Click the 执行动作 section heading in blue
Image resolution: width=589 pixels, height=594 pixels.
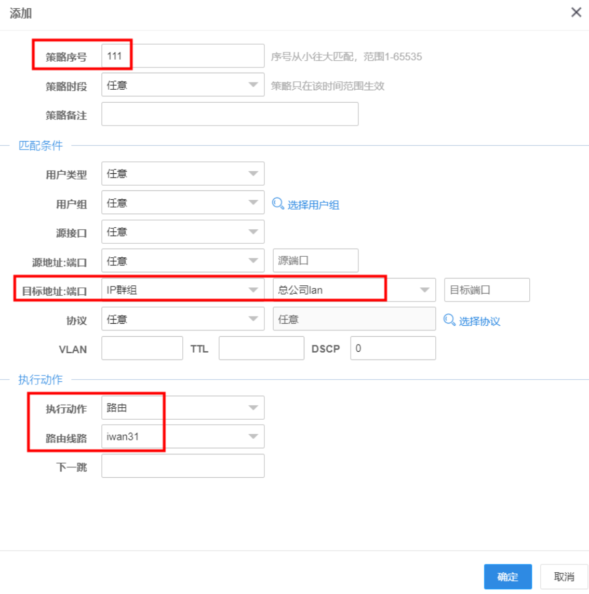pyautogui.click(x=41, y=380)
